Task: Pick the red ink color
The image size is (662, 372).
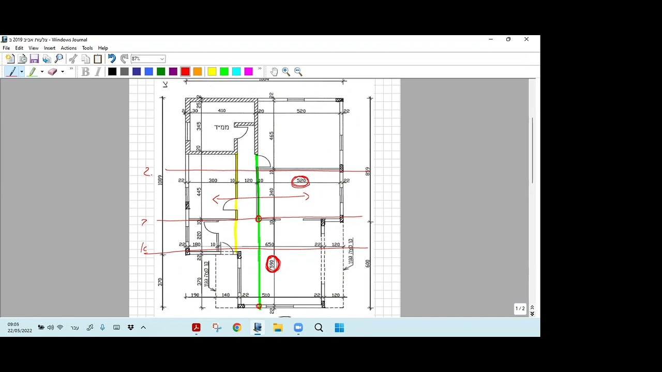Action: tap(185, 72)
